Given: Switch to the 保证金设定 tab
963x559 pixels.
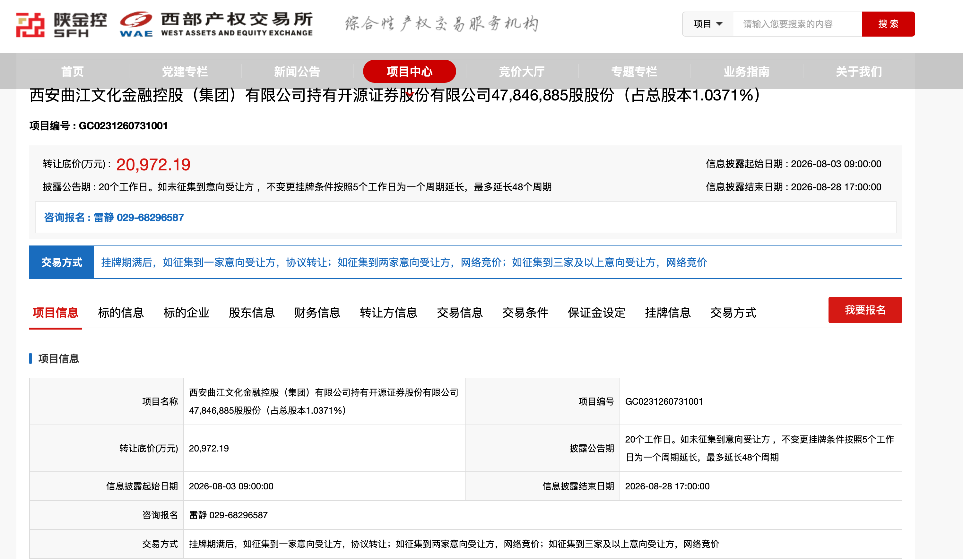Looking at the screenshot, I should (x=596, y=313).
